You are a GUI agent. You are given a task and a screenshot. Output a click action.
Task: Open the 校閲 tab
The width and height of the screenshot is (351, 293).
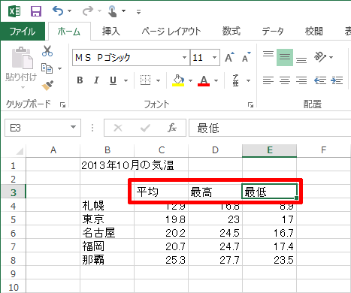(313, 32)
